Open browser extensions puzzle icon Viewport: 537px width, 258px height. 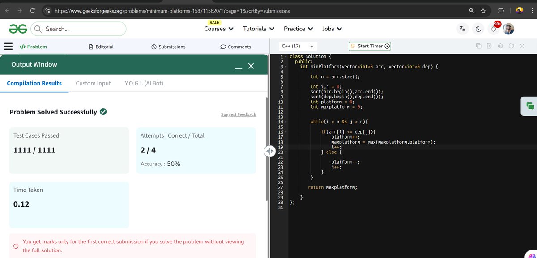501,10
